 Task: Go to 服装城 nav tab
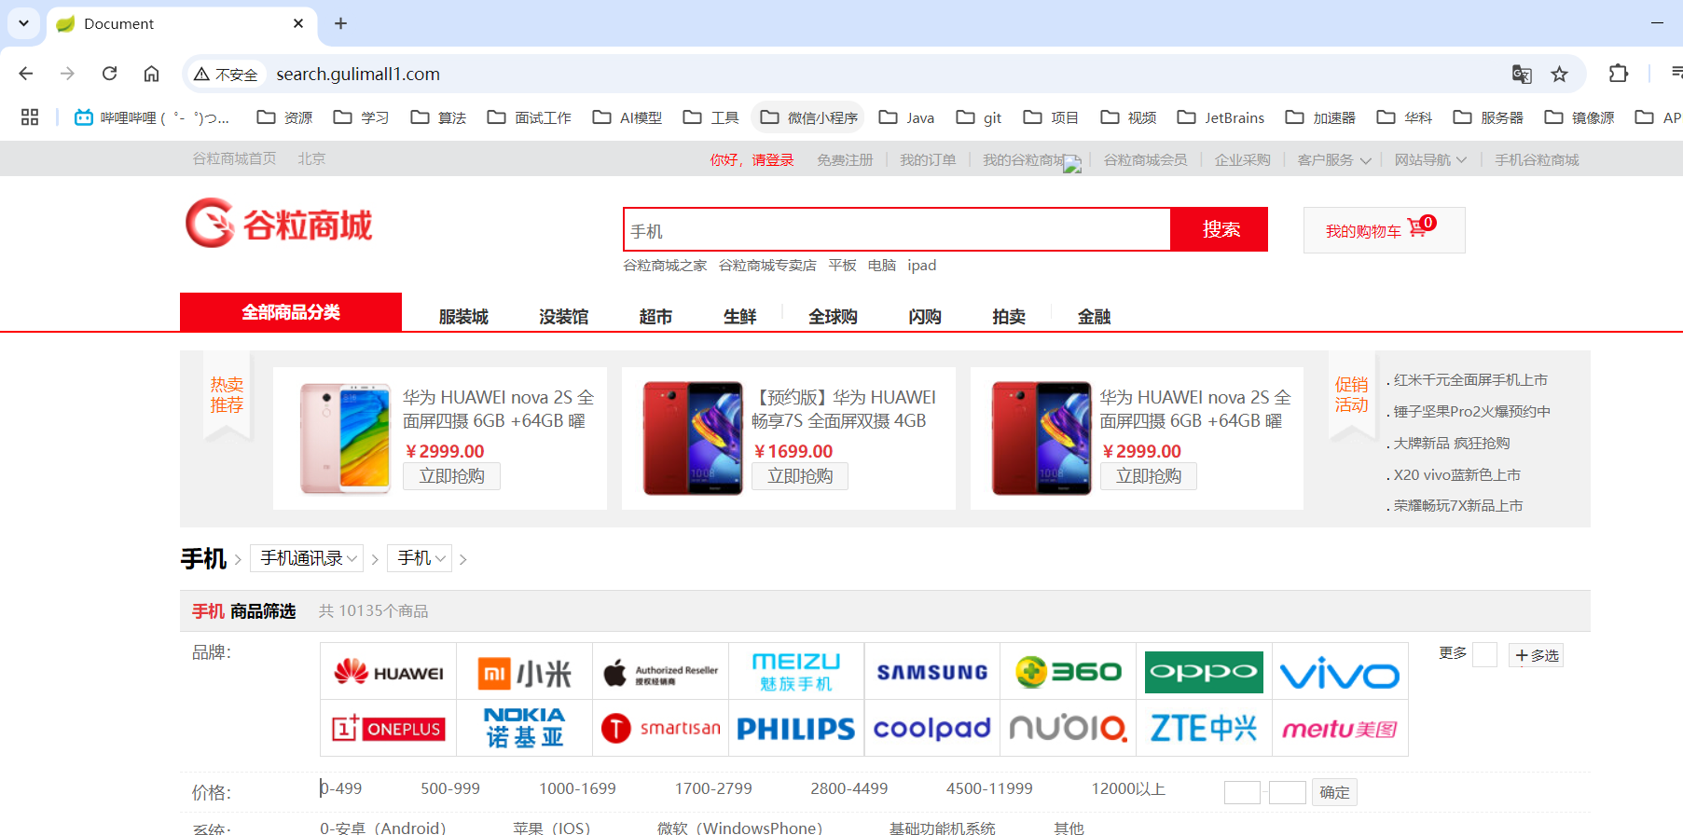coord(463,317)
